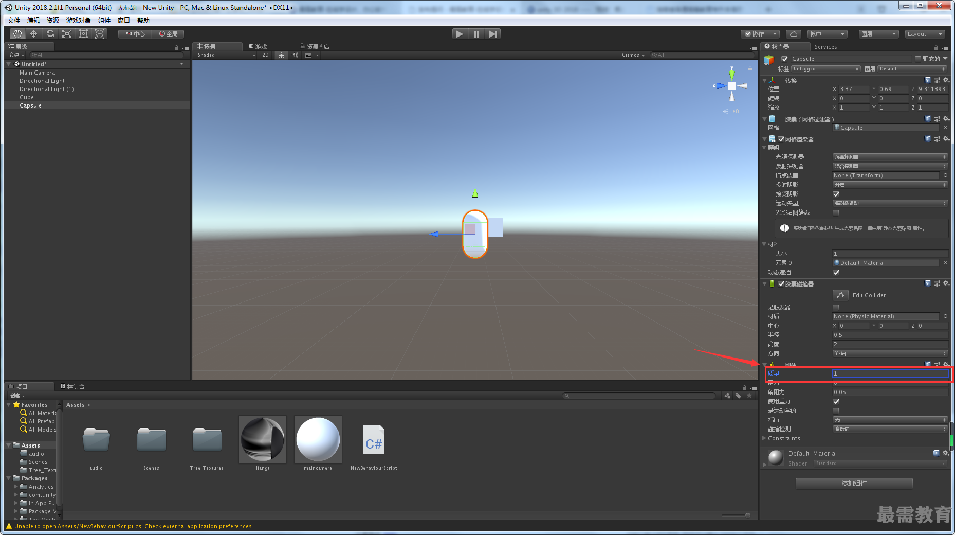The width and height of the screenshot is (955, 535).
Task: Click the 协作 Collab button
Action: pos(760,34)
